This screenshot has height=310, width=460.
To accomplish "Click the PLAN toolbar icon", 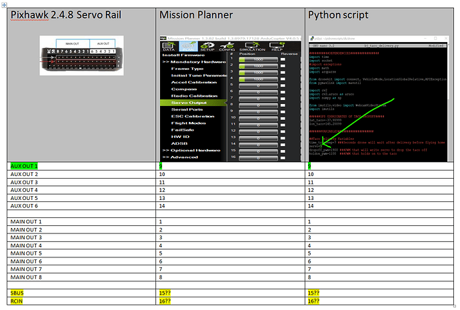I will click(x=187, y=45).
